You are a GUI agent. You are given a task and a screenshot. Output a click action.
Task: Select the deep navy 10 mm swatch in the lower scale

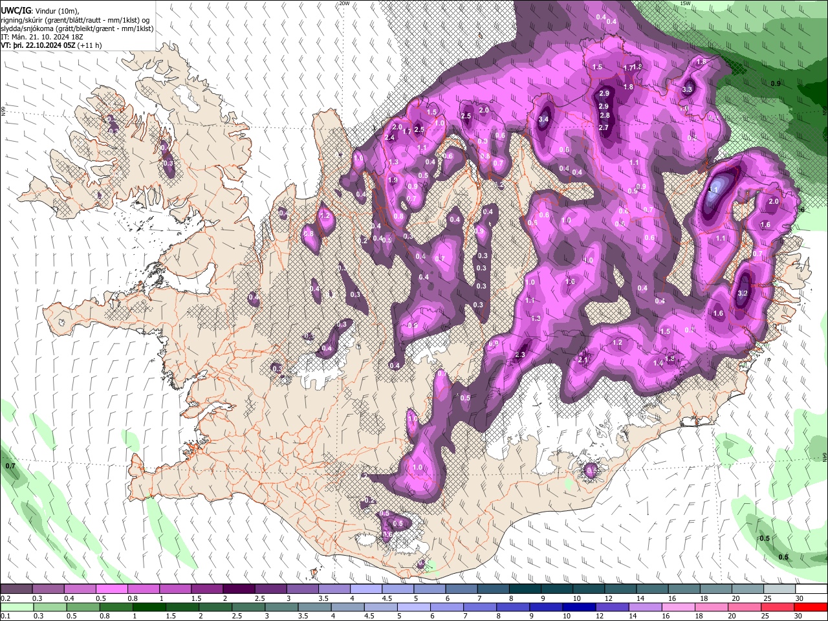point(580,607)
